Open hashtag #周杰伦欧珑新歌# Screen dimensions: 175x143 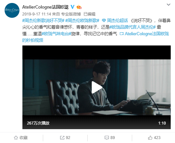click(82, 20)
